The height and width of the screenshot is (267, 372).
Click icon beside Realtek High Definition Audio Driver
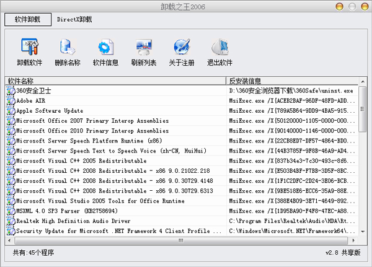click(x=11, y=221)
